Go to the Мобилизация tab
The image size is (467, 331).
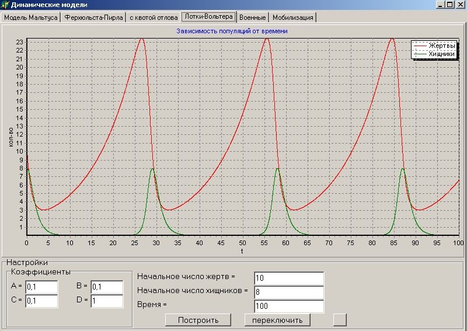292,18
